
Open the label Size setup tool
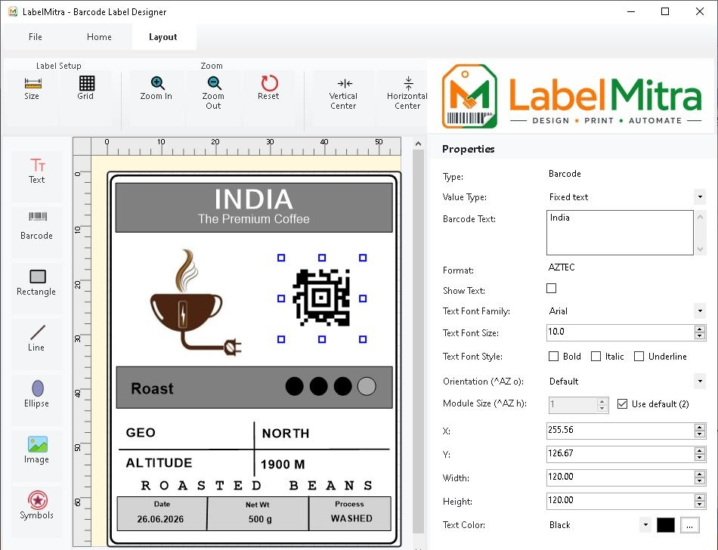click(x=32, y=88)
